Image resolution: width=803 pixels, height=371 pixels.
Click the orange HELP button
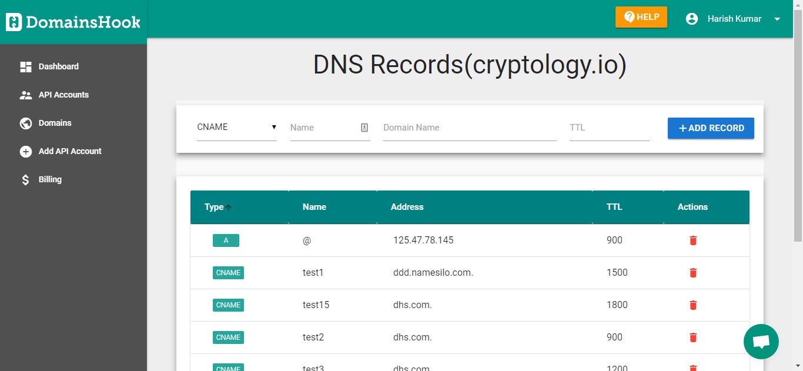tap(641, 17)
